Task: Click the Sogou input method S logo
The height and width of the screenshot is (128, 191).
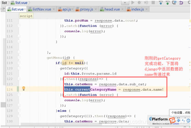Action: [x=173, y=121]
